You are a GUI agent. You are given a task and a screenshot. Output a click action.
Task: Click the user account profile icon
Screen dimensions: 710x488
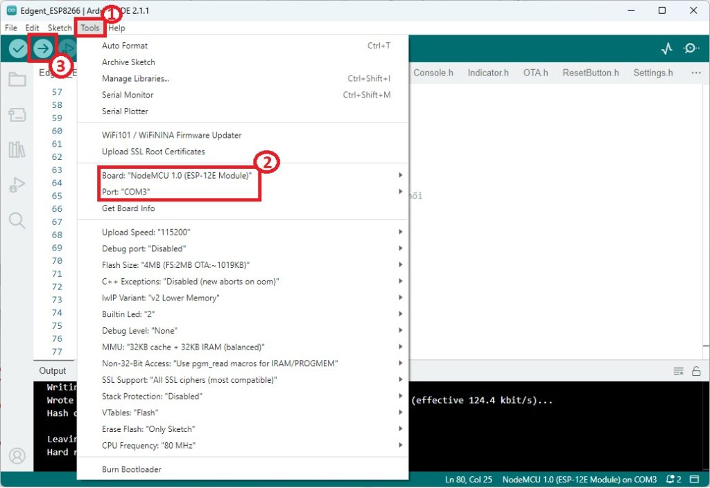coord(17,455)
